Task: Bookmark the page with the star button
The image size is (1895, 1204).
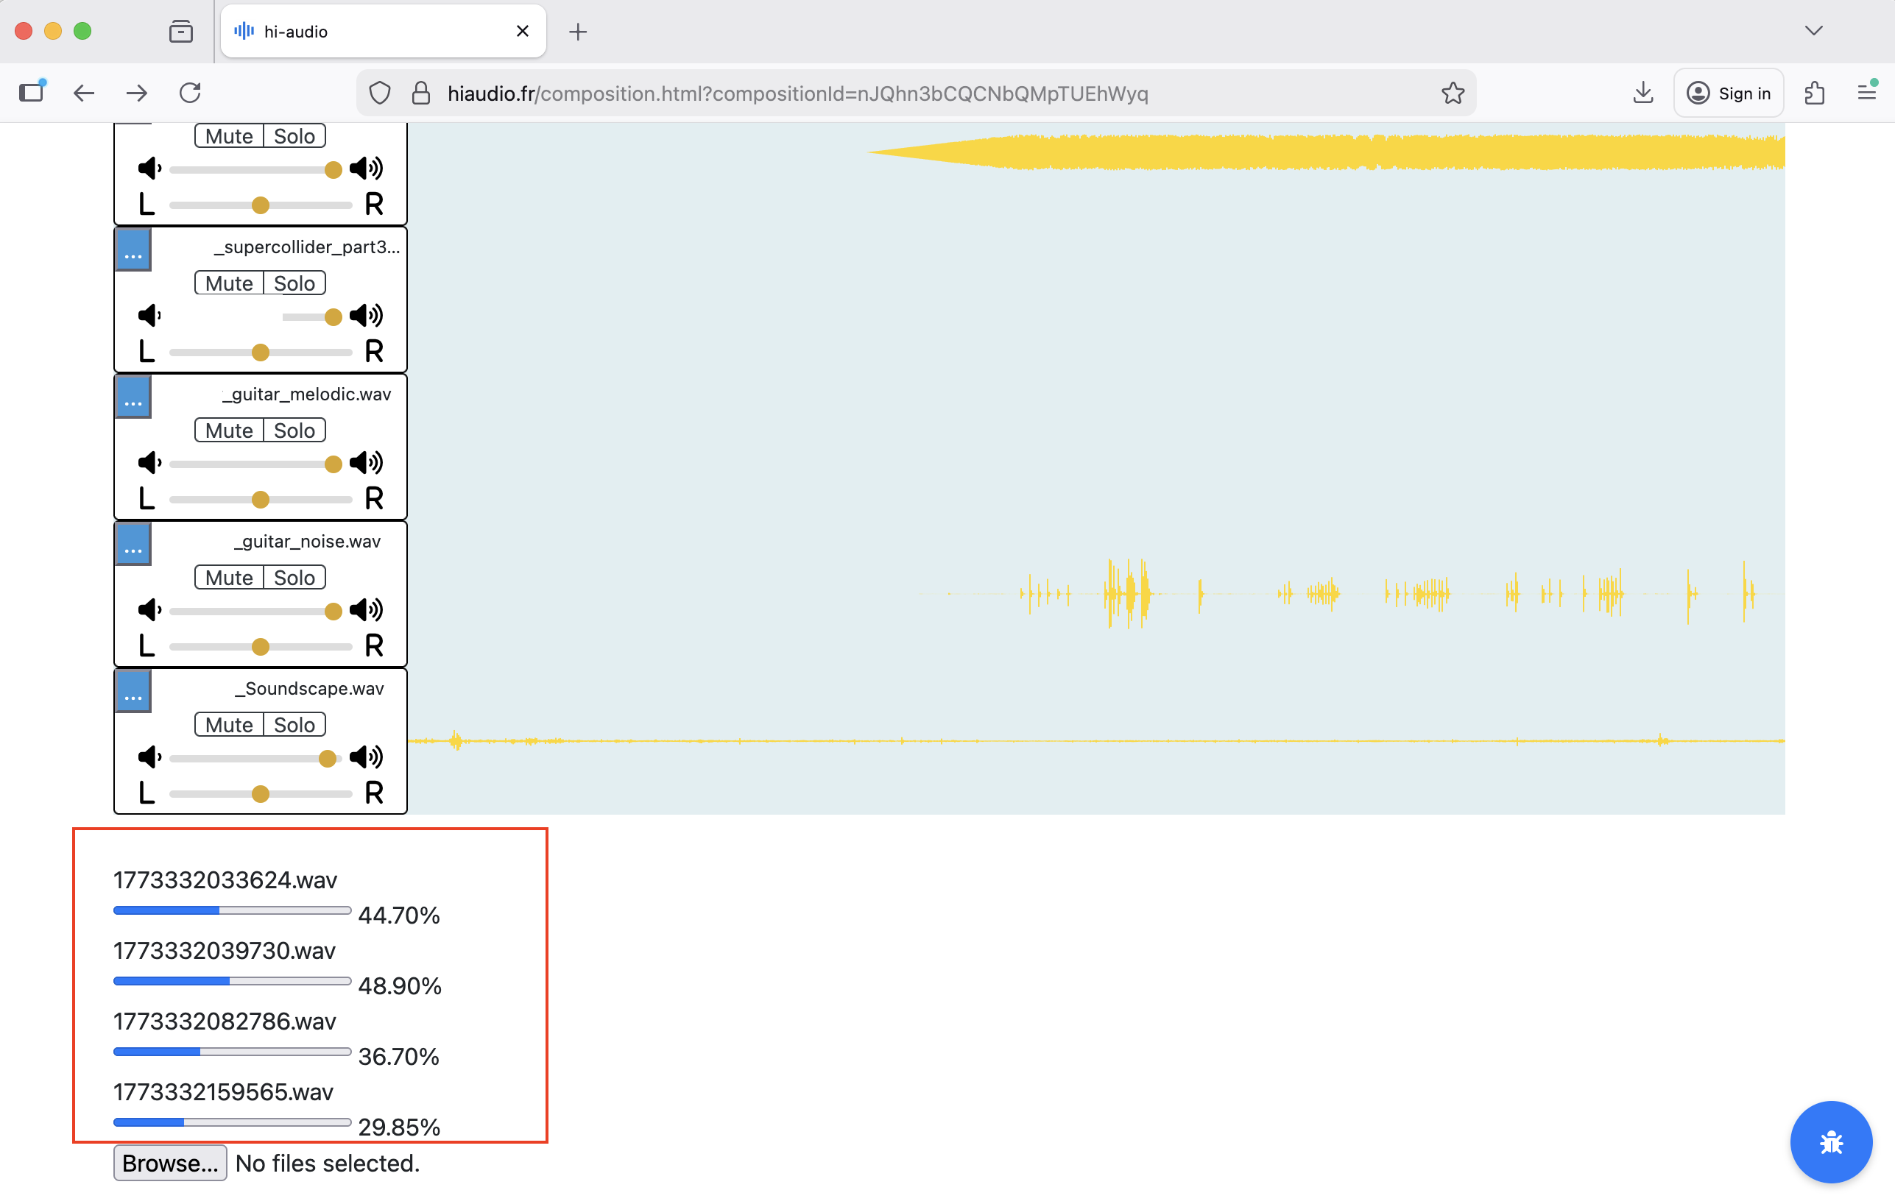Action: (x=1453, y=92)
